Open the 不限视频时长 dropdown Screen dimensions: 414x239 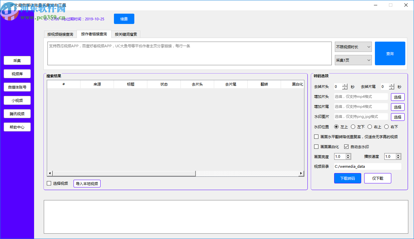click(x=353, y=47)
